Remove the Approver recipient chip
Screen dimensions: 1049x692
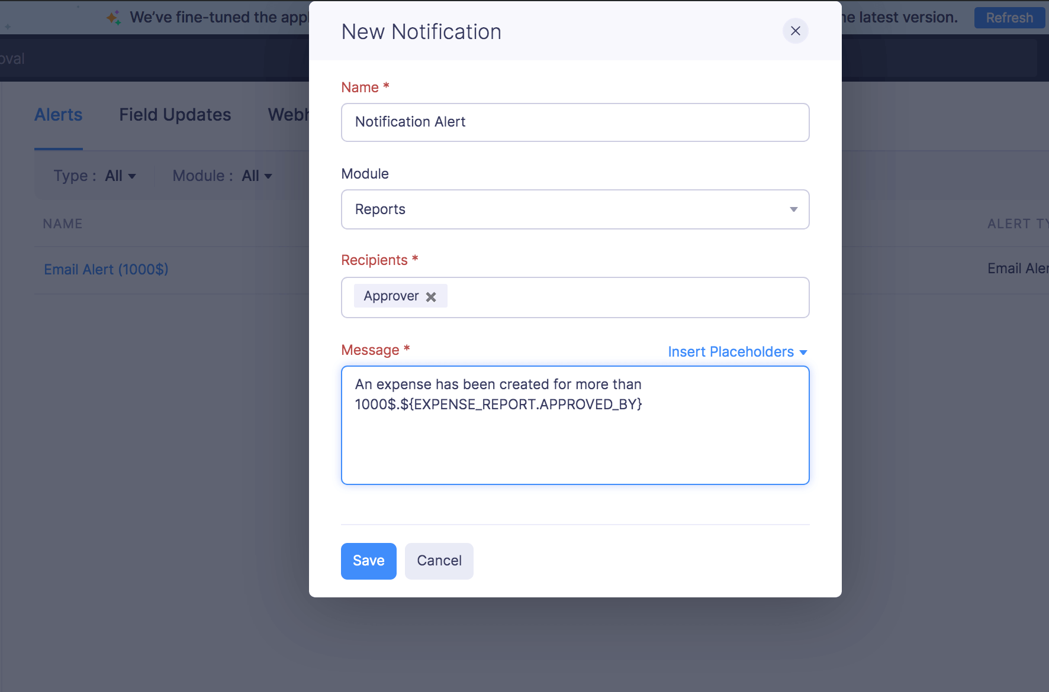click(431, 296)
